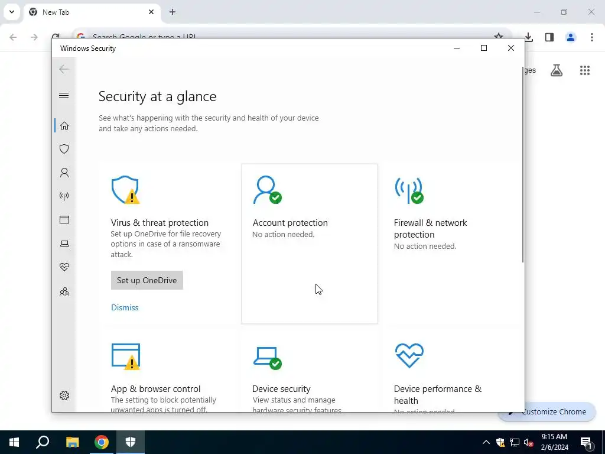Screen dimensions: 605x454
Task: Open Chrome Labs flask icon
Action: [557, 70]
